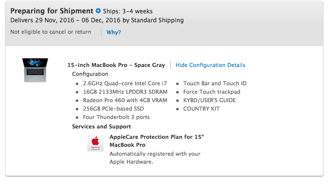Click the delivery date range text
Screen dimensions: 331x181
coord(97,20)
